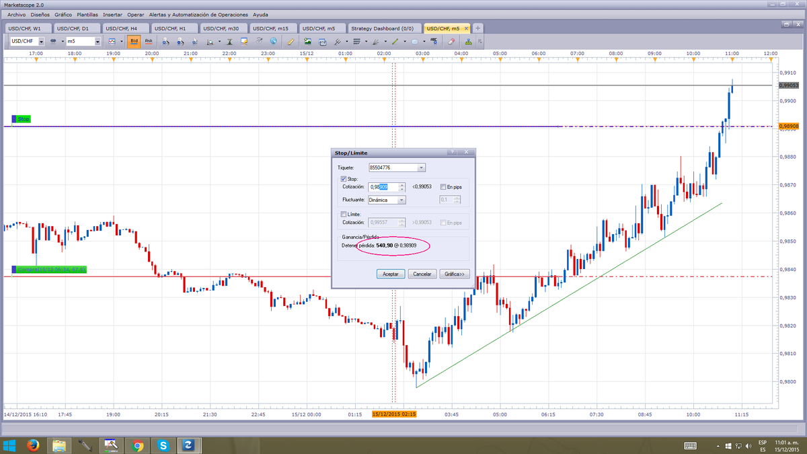Screen dimensions: 807x454
Task: Click the eraser tool in toolbar
Action: point(451,41)
